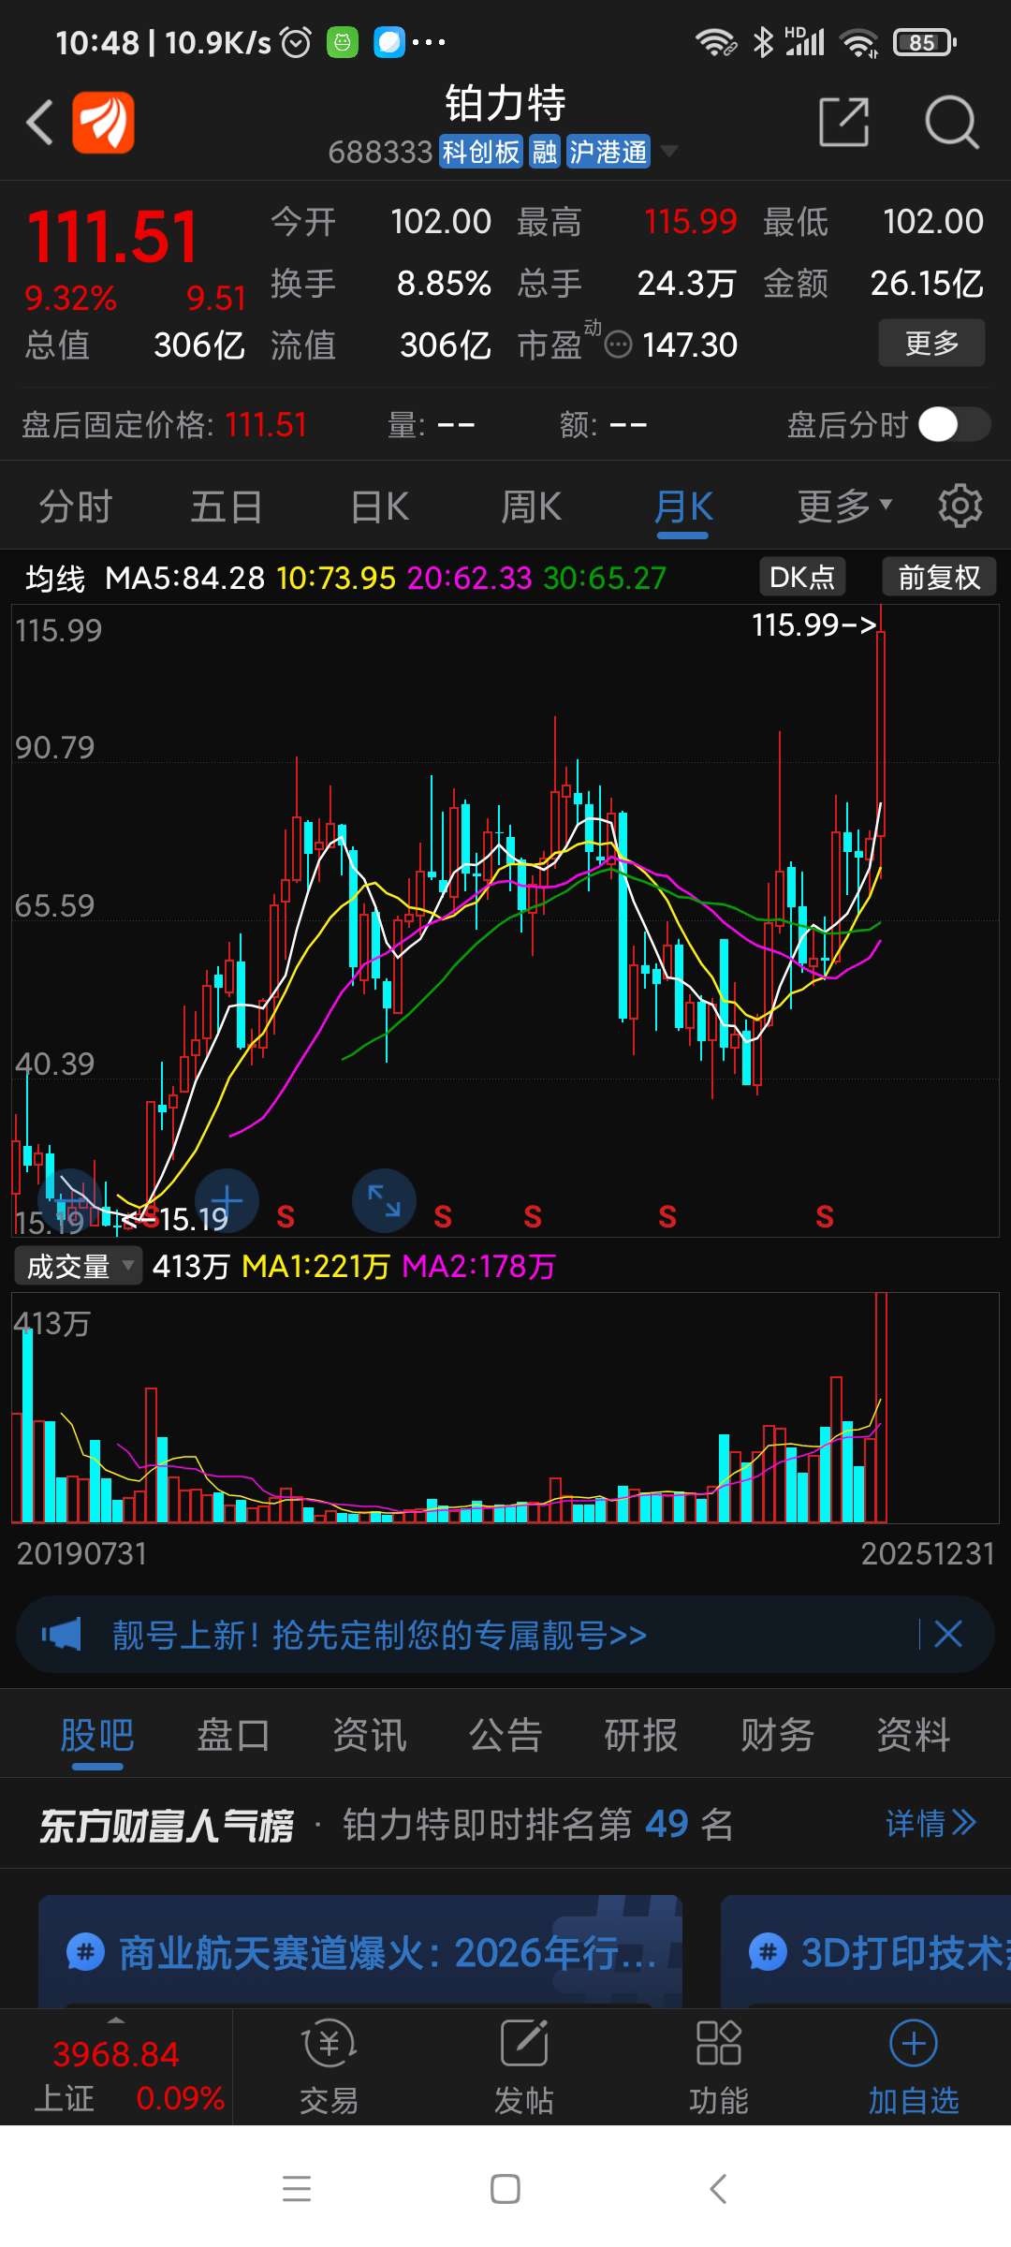
Task: Open the 研报 tab
Action: (x=641, y=1735)
